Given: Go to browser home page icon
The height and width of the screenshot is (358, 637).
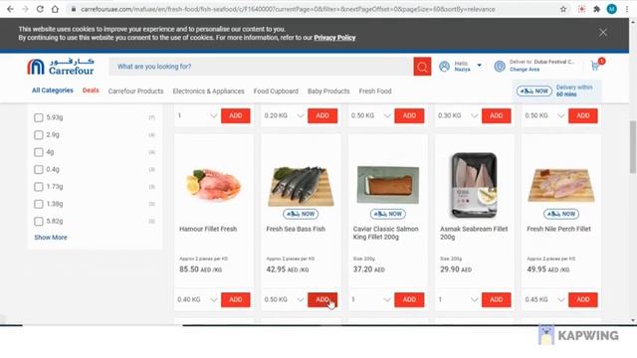Looking at the screenshot, I should pyautogui.click(x=55, y=9).
